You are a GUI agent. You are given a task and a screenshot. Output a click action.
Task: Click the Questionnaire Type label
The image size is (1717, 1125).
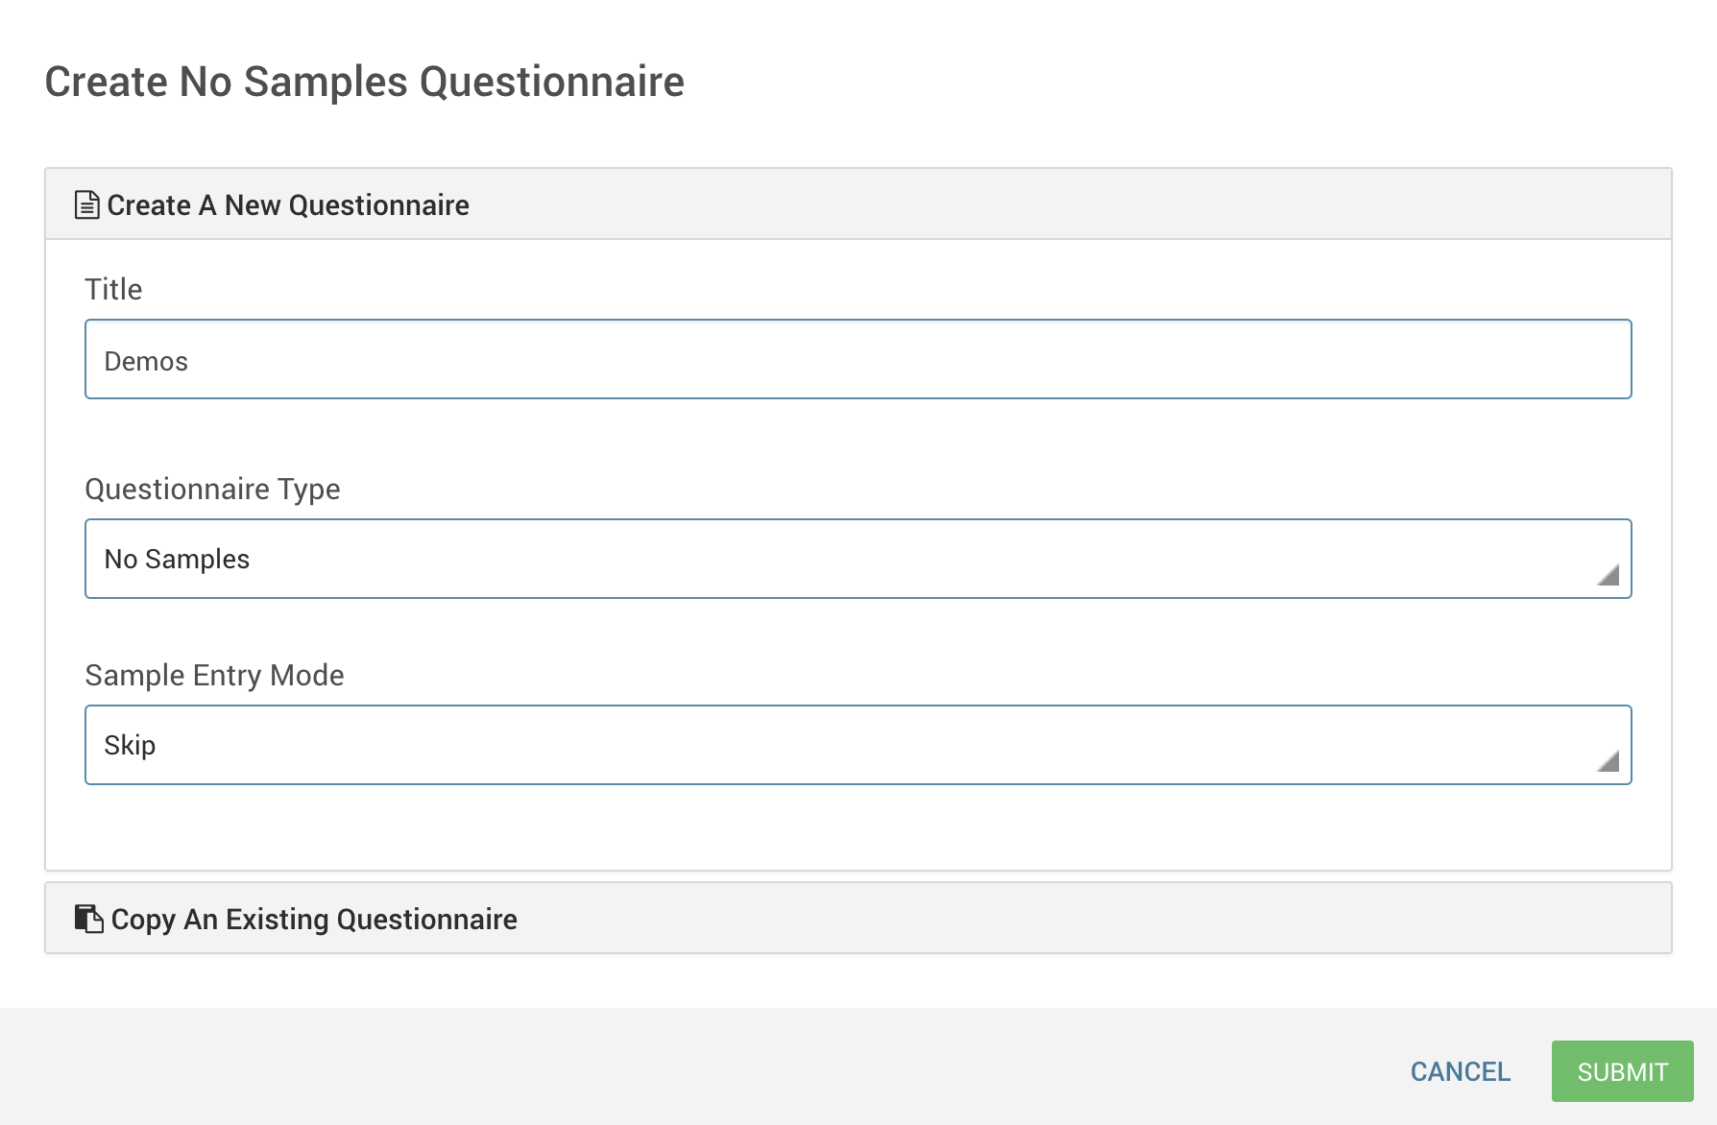click(x=212, y=489)
